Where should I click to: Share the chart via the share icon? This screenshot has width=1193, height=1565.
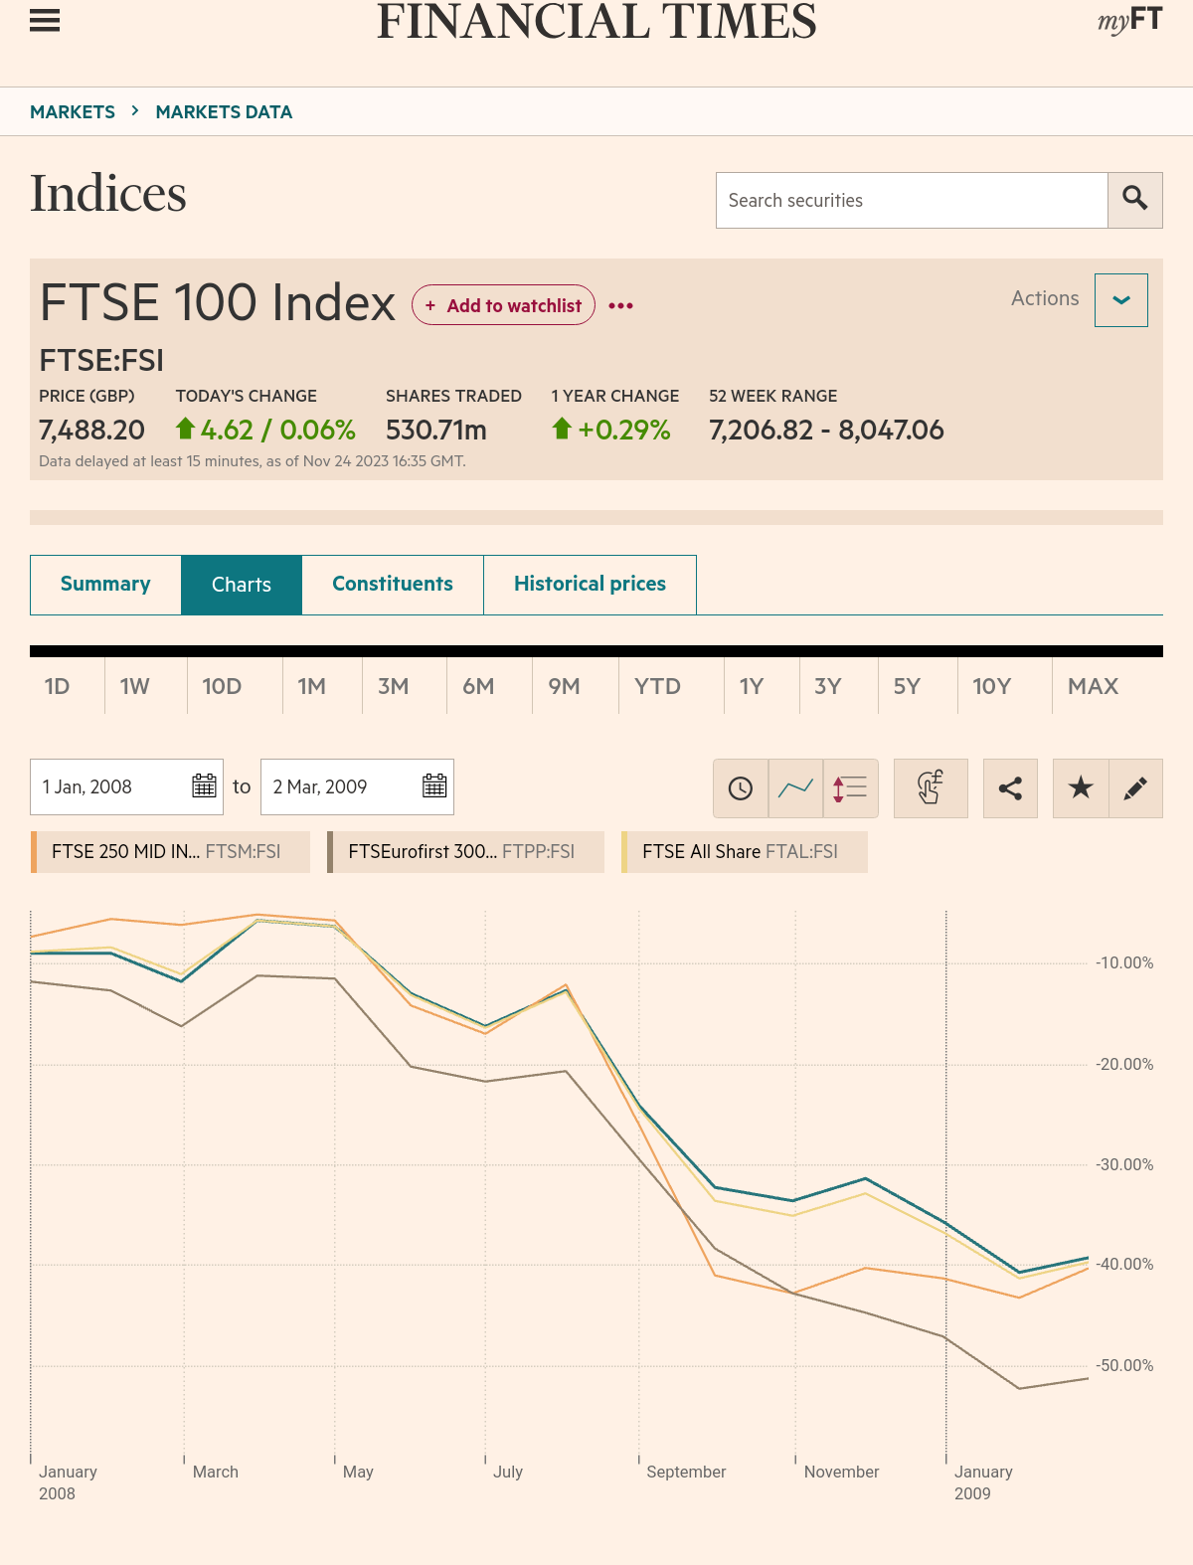(1010, 788)
